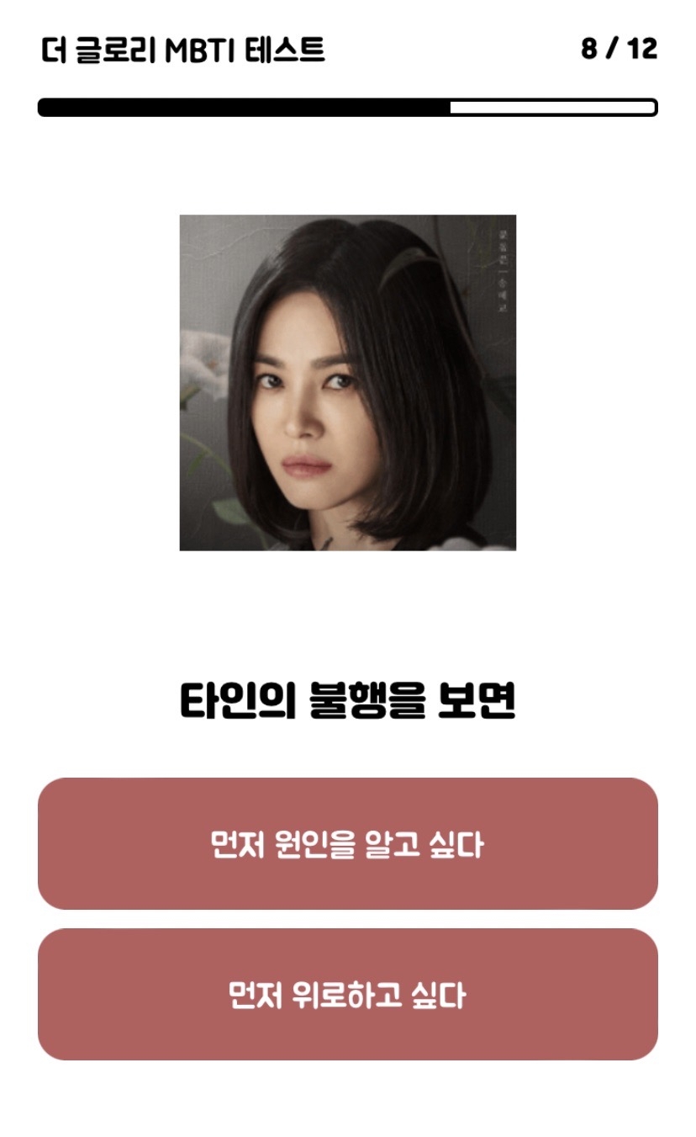Click the white unfilled end of progress bar
This screenshot has width=696, height=1137.
pyautogui.click(x=553, y=108)
